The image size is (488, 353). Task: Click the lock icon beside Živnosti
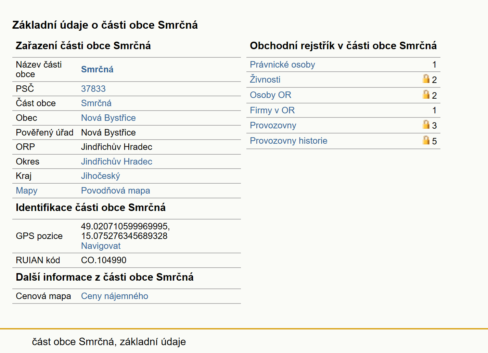[x=426, y=79]
